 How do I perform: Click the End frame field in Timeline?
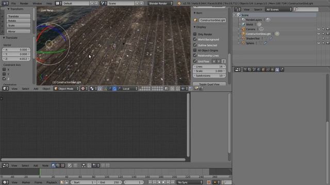tap(110, 182)
